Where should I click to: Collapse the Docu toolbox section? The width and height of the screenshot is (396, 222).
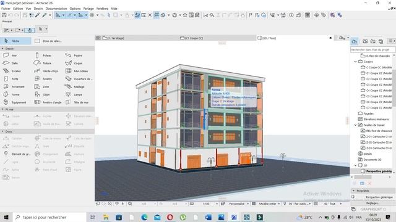pos(2,131)
